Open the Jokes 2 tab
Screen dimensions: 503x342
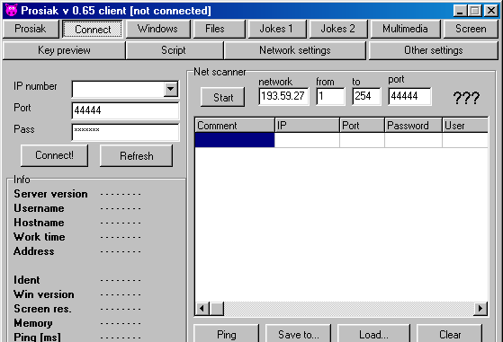(338, 29)
